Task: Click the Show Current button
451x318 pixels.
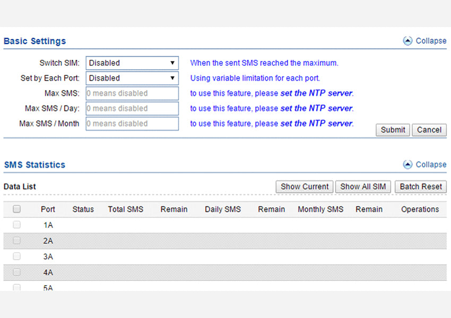Action: coord(305,187)
